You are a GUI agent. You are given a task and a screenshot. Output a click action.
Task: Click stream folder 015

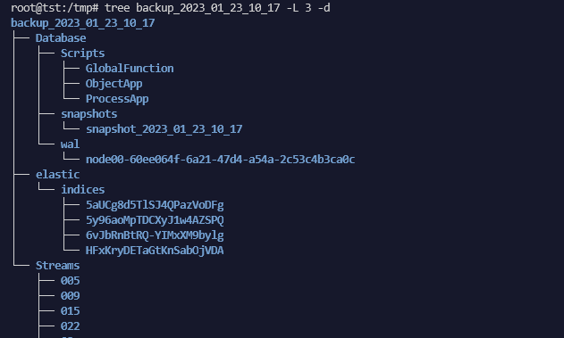click(70, 310)
